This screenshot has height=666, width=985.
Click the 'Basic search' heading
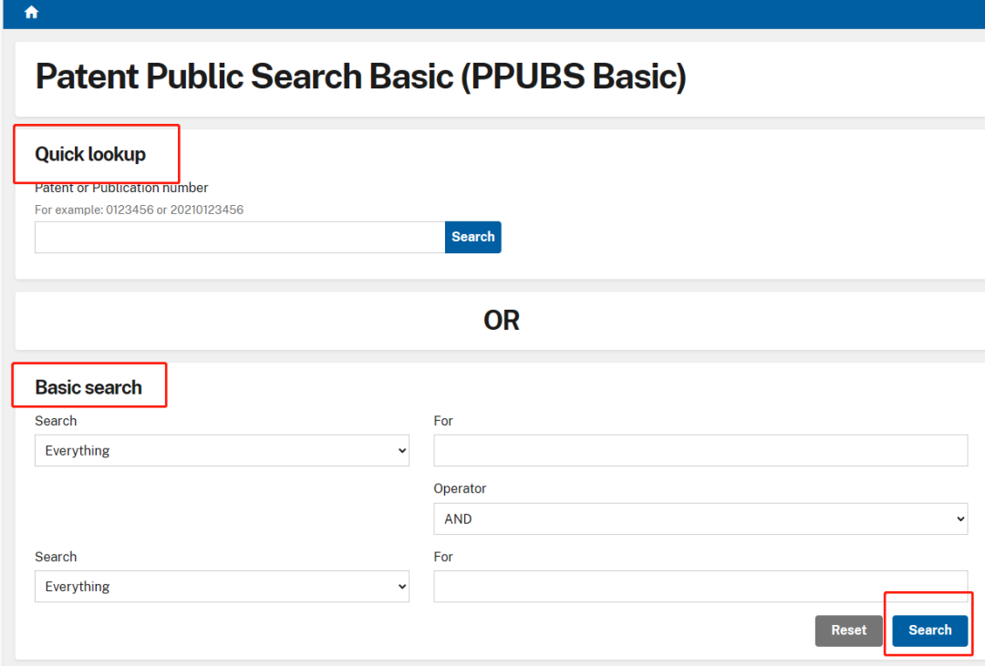88,387
